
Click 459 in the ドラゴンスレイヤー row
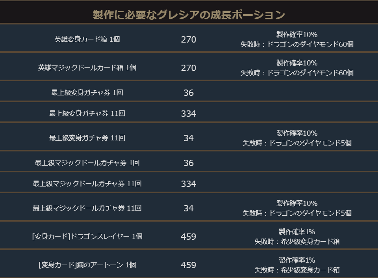[x=189, y=237]
